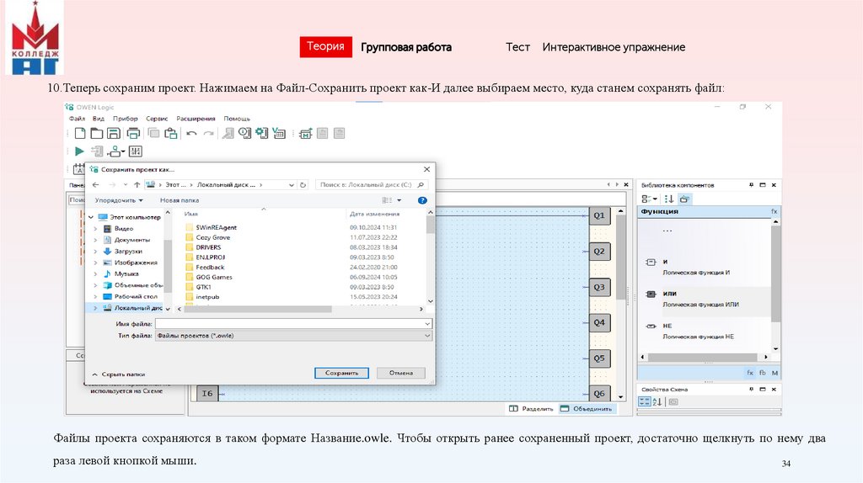Click the device settings gear icon
Screen dimensions: 863x483
[262, 133]
